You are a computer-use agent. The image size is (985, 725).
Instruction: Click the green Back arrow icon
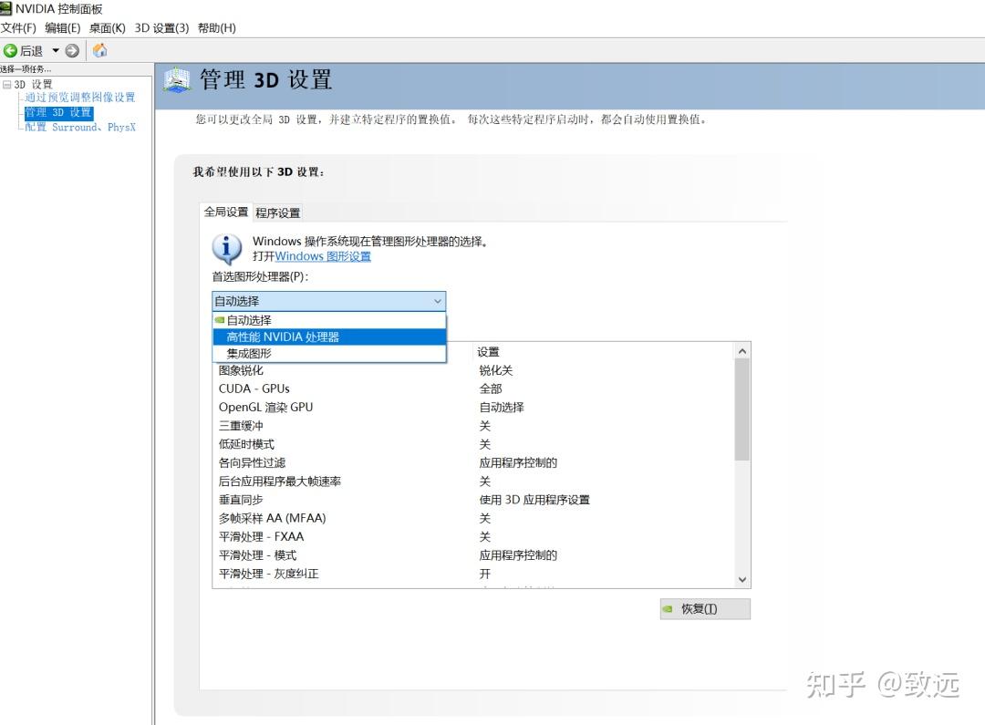pos(10,51)
